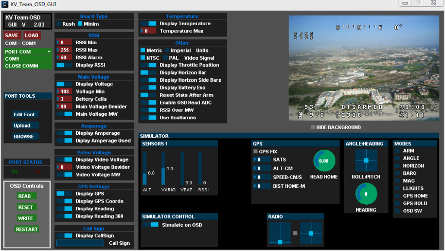Enable the GPS FIX checkbox
This screenshot has width=445, height=251.
(x=255, y=152)
